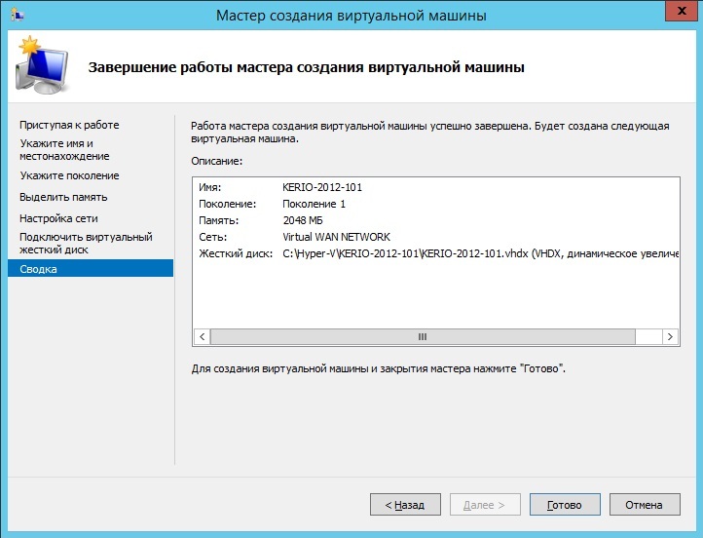Click the left arrow of the horizontal scrollbar
The image size is (703, 538).
coord(202,336)
